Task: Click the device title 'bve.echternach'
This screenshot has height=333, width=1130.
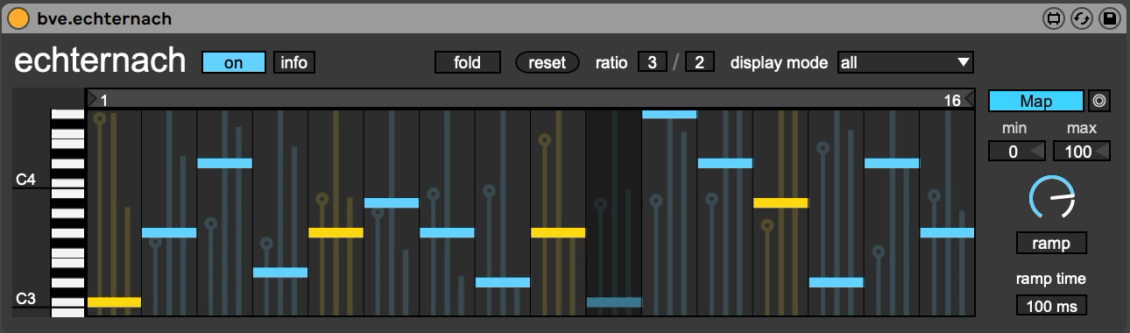Action: pos(105,18)
